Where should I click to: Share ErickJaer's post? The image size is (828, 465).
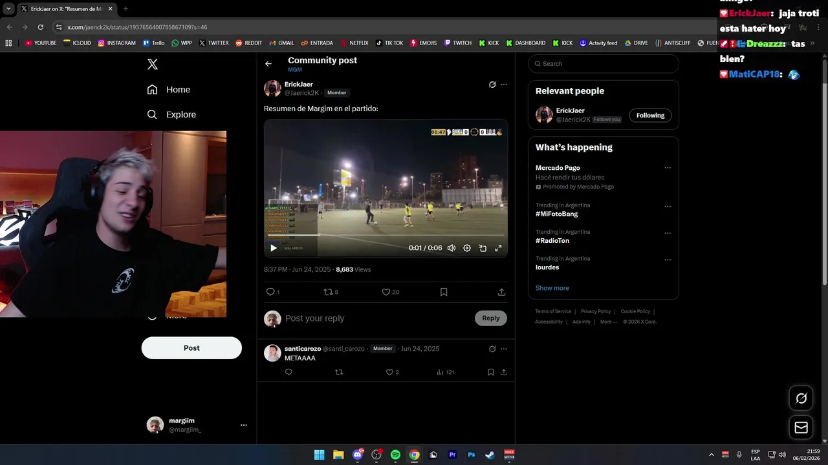tap(501, 292)
